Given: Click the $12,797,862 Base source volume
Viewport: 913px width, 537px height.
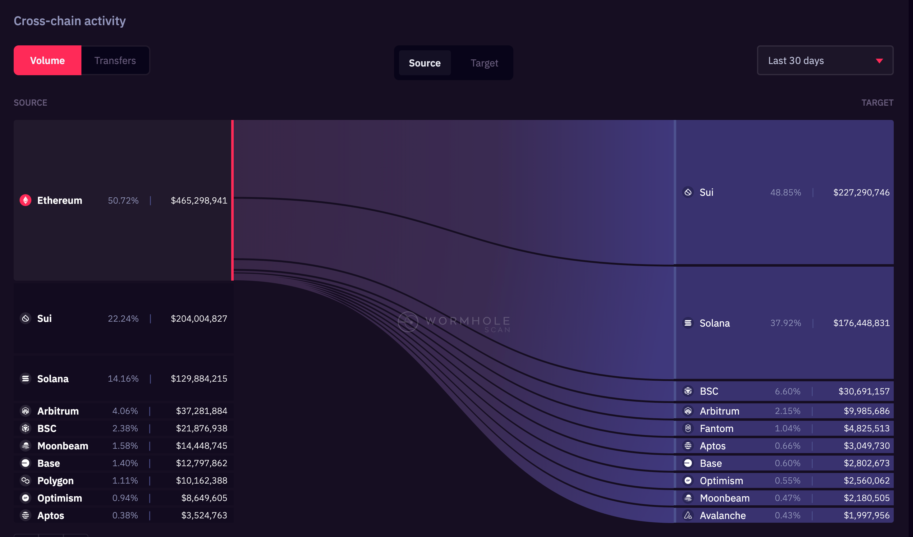Looking at the screenshot, I should 201,463.
